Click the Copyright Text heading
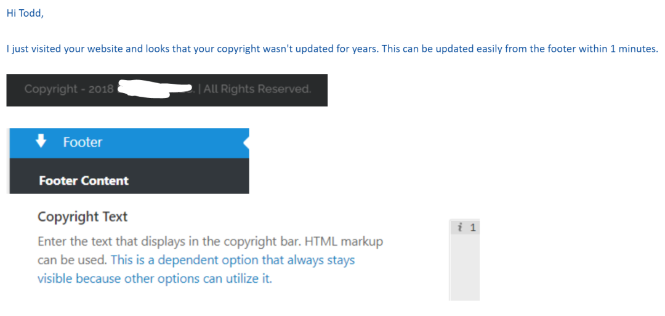The width and height of the screenshot is (665, 316). 83,217
